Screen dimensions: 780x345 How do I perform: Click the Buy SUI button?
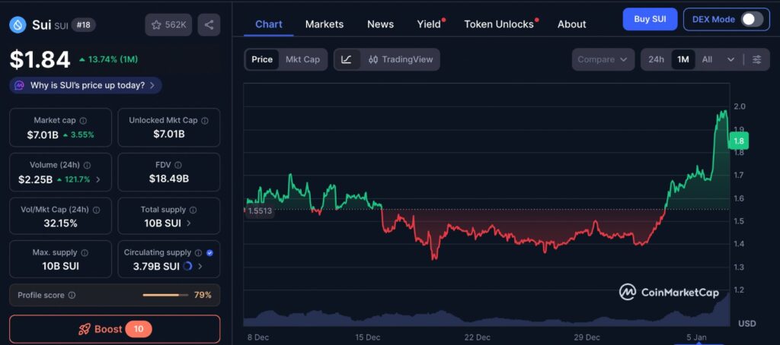[x=651, y=19]
